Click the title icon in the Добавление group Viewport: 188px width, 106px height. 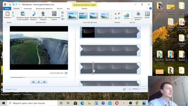click(x=62, y=13)
